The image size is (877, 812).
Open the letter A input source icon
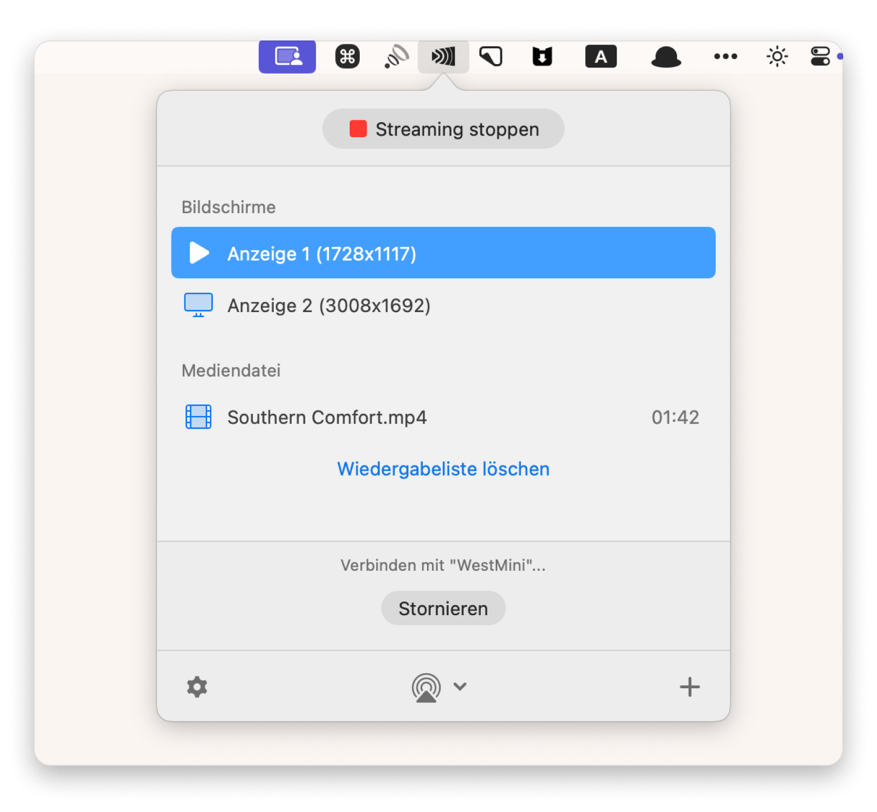(x=601, y=57)
